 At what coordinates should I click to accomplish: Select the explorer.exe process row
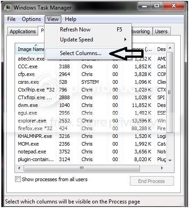(91, 121)
